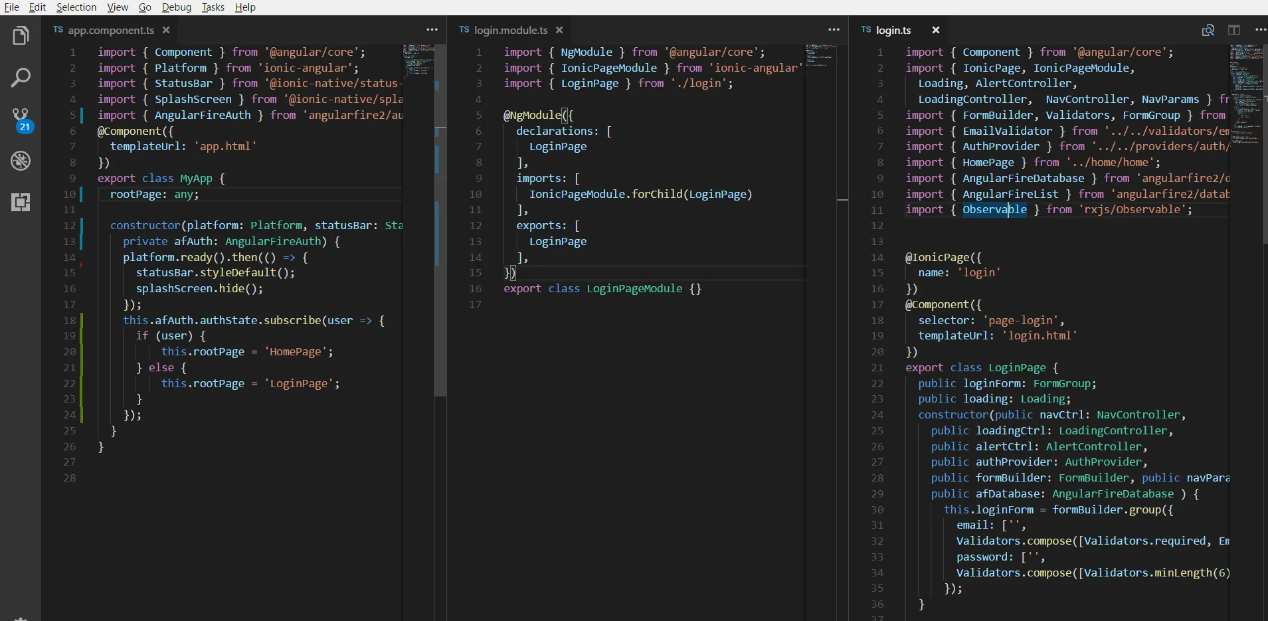This screenshot has width=1268, height=621.
Task: Open the File menu
Action: 12,7
